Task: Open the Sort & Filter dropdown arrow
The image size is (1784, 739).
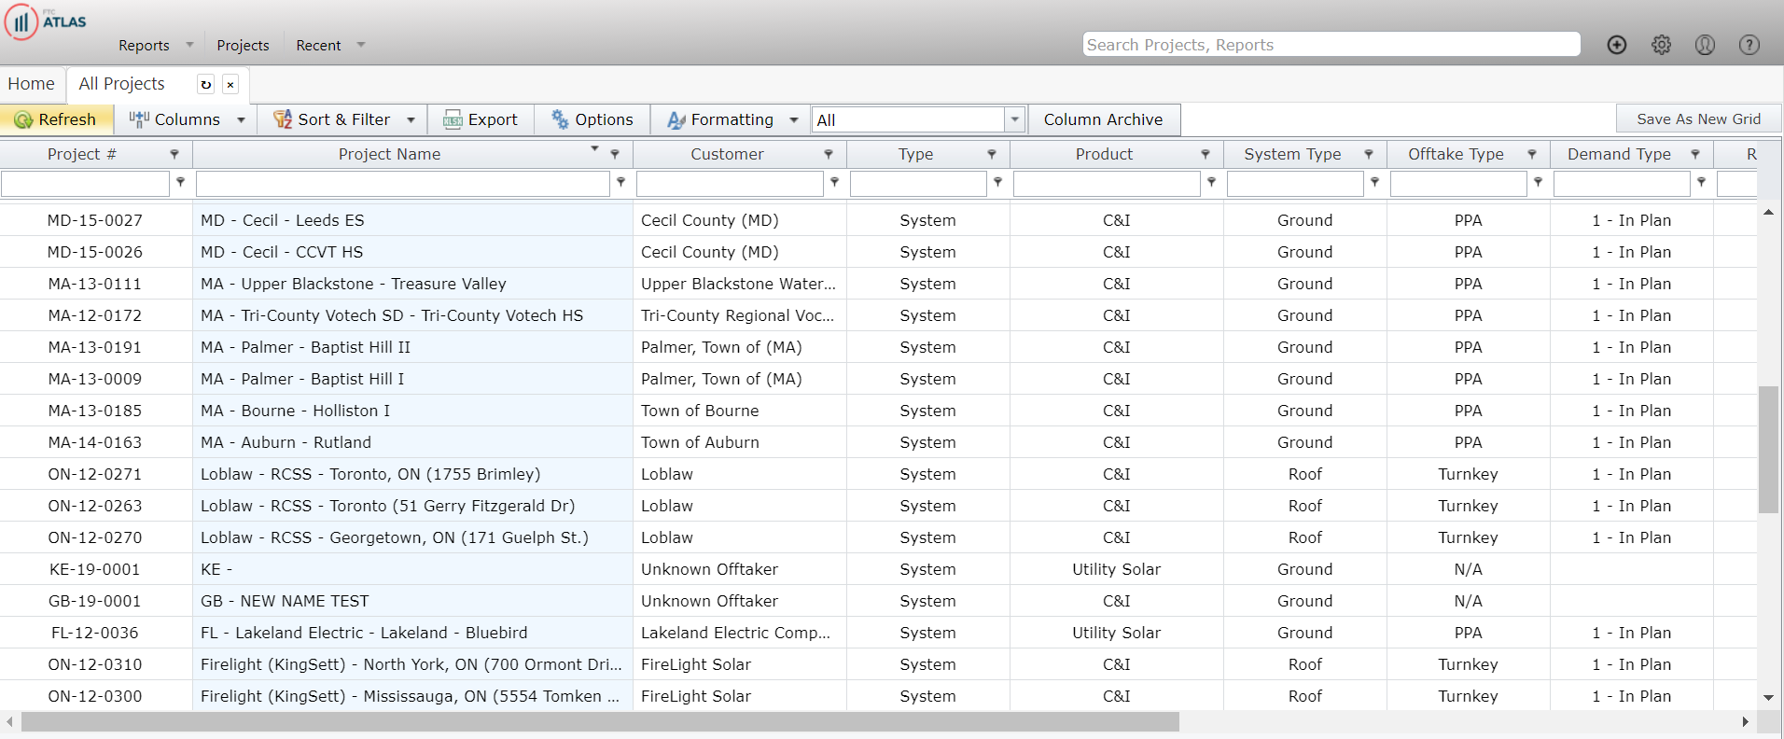Action: (x=411, y=120)
